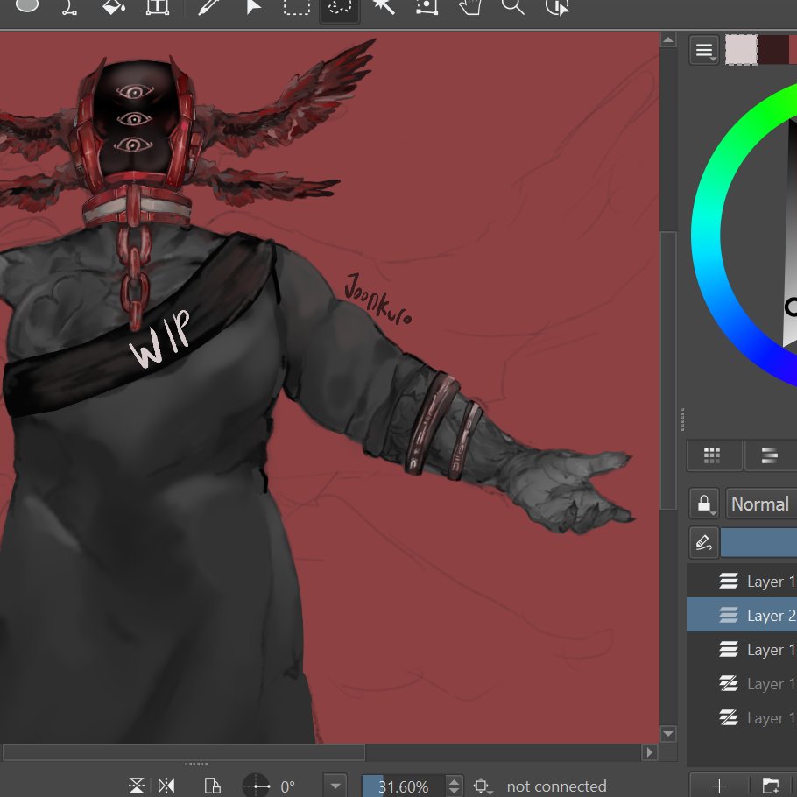This screenshot has width=797, height=797.
Task: Add a new layer with plus button
Action: coord(719,786)
